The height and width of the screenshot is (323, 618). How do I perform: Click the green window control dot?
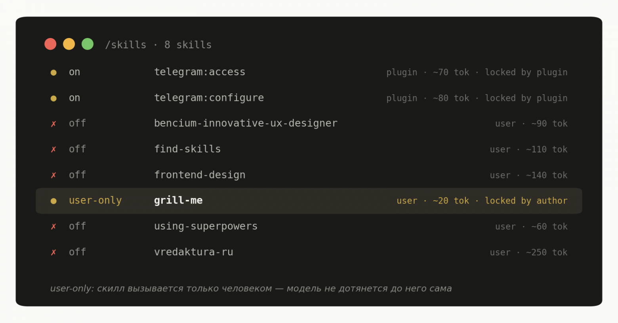click(88, 44)
